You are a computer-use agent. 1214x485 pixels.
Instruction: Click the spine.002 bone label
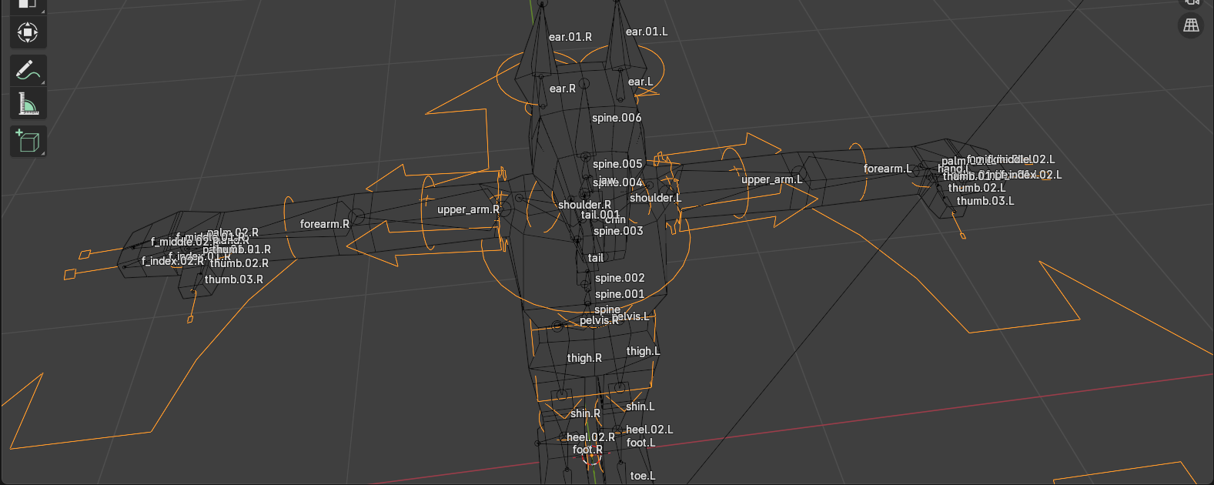click(x=620, y=278)
